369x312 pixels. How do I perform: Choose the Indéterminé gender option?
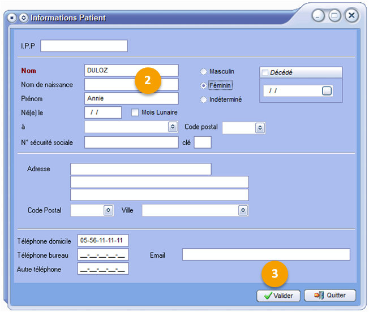[203, 99]
